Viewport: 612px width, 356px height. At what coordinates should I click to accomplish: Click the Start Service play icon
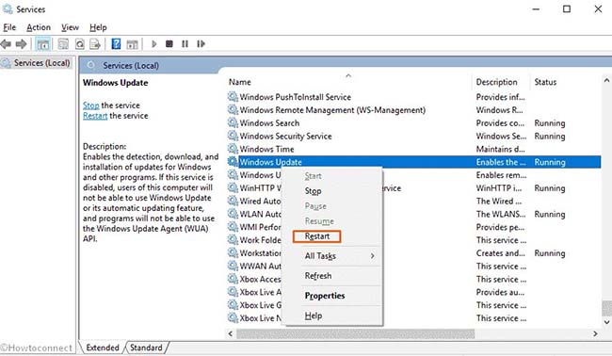153,43
